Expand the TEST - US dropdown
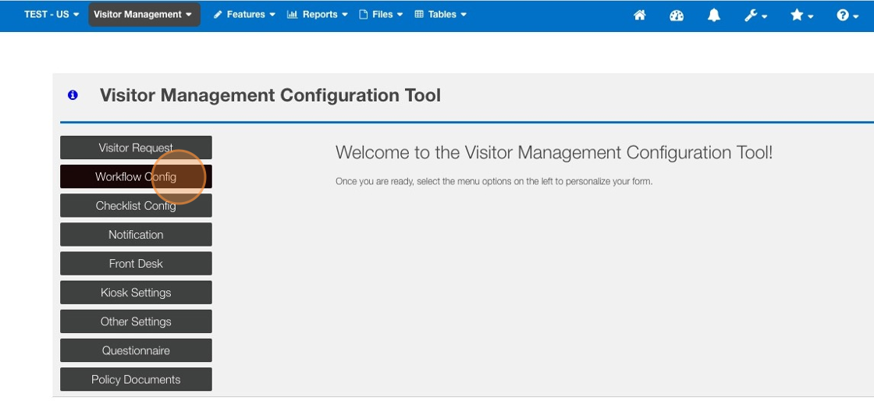Image resolution: width=874 pixels, height=401 pixels. [x=52, y=14]
